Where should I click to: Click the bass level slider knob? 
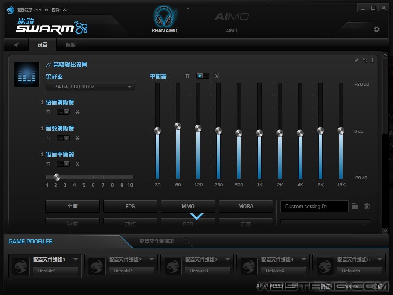[57, 177]
